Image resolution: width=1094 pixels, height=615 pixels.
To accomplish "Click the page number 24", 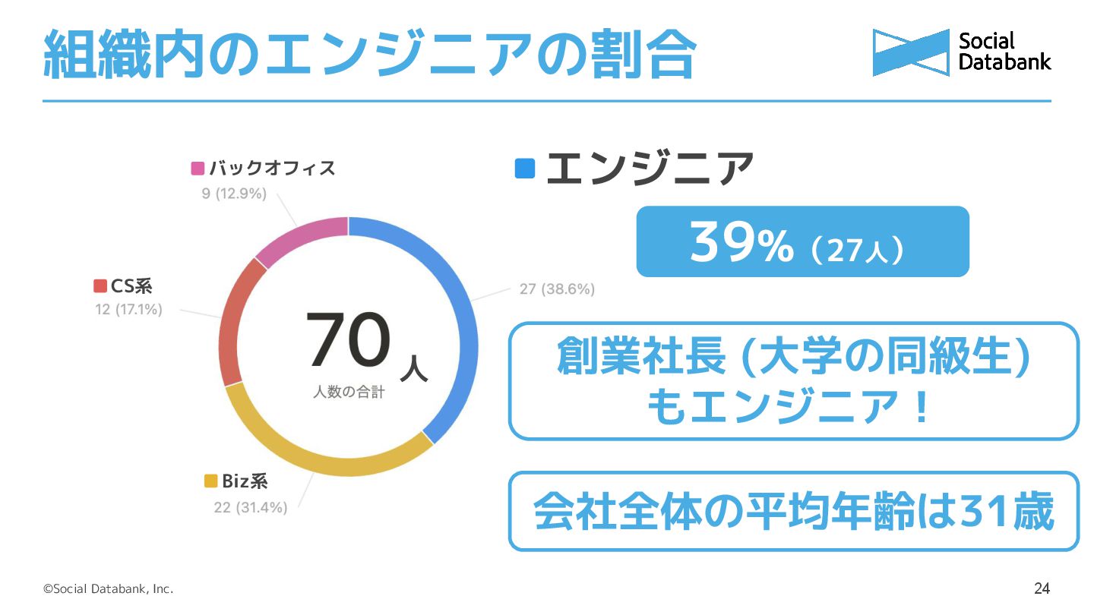I will [x=1042, y=588].
